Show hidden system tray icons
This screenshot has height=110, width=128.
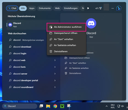pos(107,106)
